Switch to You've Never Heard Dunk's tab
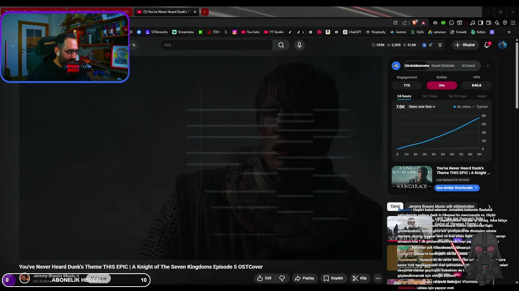This screenshot has height=291, width=519. click(166, 12)
